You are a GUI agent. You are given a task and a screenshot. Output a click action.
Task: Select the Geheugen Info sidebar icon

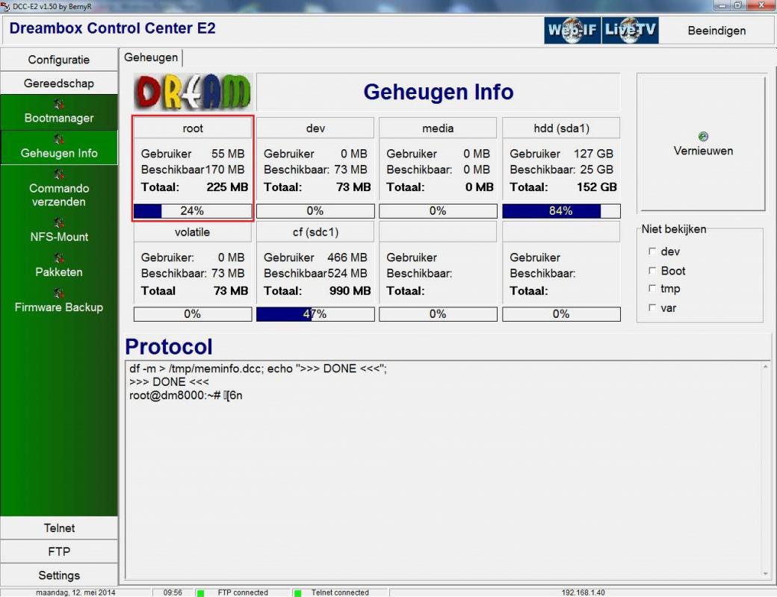point(59,139)
